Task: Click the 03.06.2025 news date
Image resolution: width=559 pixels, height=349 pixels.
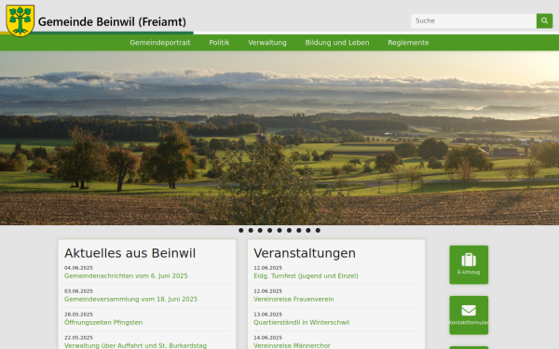Action: pyautogui.click(x=78, y=291)
